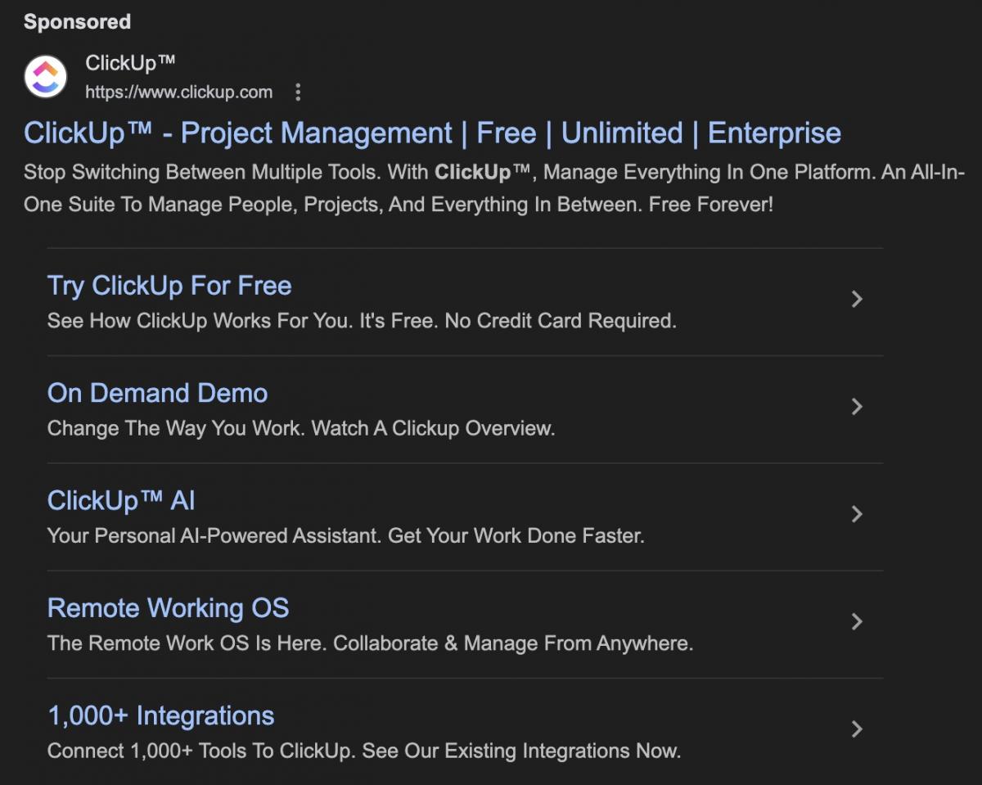
Task: Open the 1,000+ Integrations link
Action: (x=161, y=715)
